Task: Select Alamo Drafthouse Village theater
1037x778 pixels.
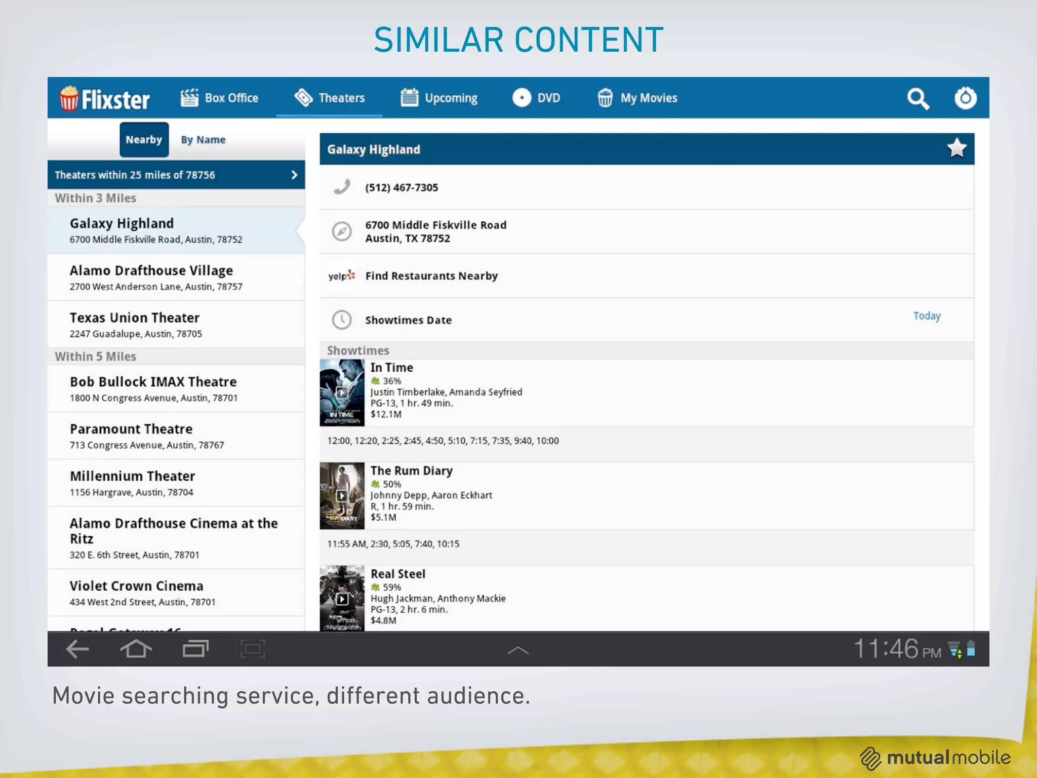Action: pyautogui.click(x=176, y=278)
